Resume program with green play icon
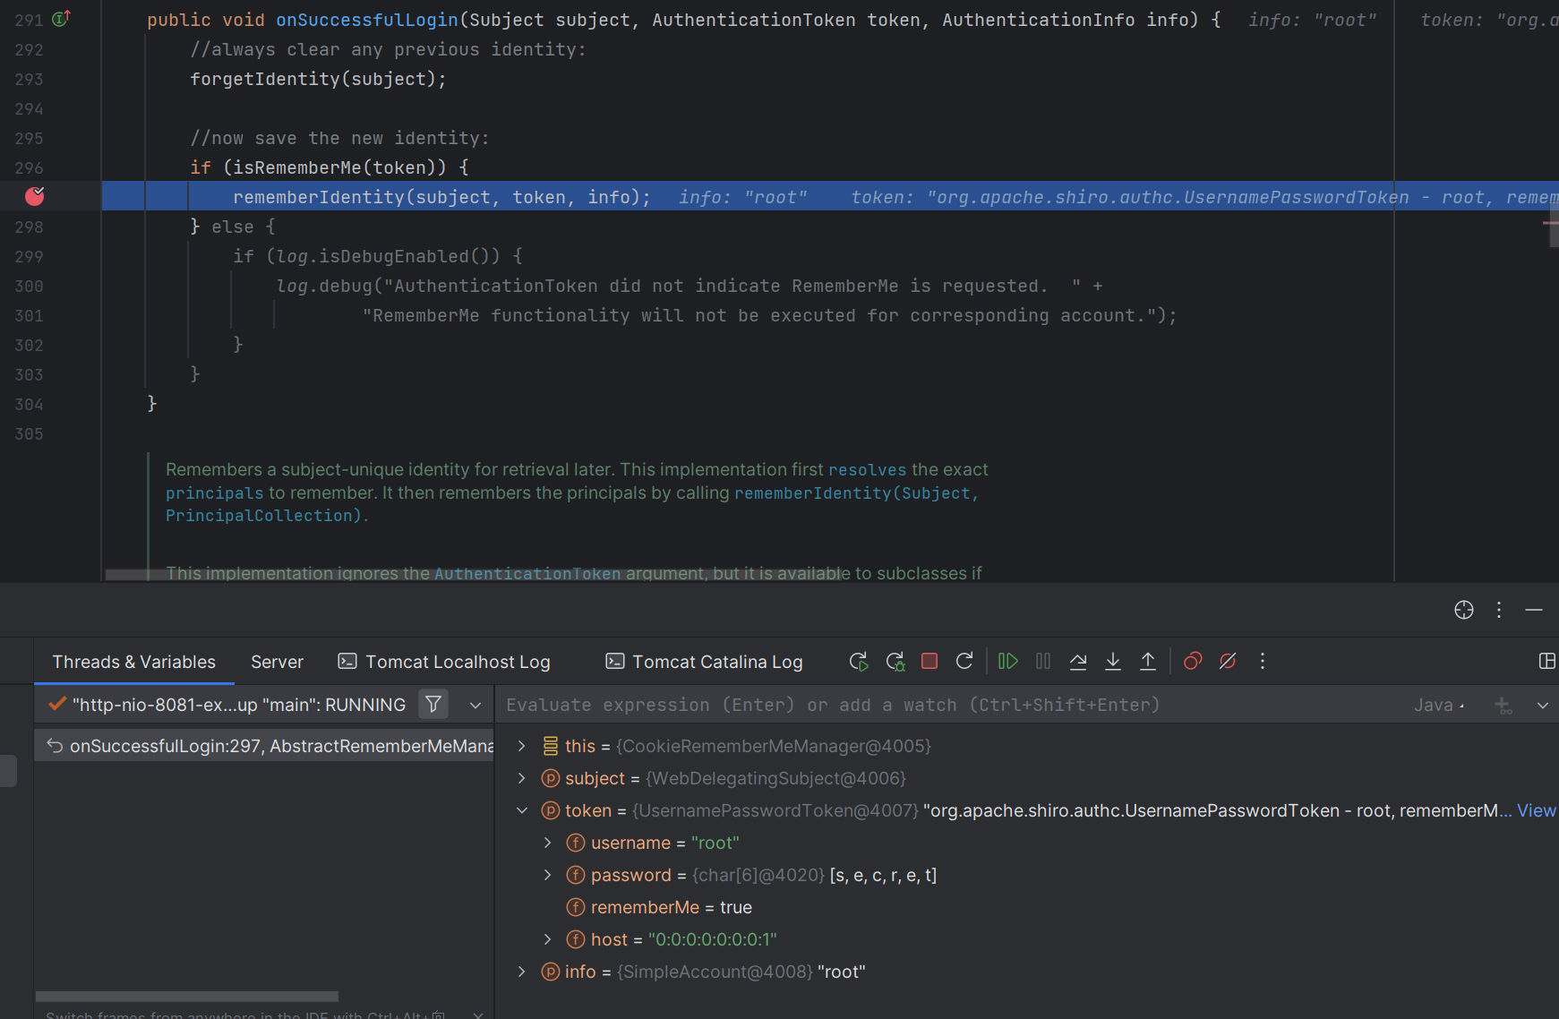 tap(1008, 662)
